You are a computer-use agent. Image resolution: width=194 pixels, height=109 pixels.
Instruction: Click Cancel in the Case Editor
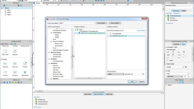pos(142,81)
